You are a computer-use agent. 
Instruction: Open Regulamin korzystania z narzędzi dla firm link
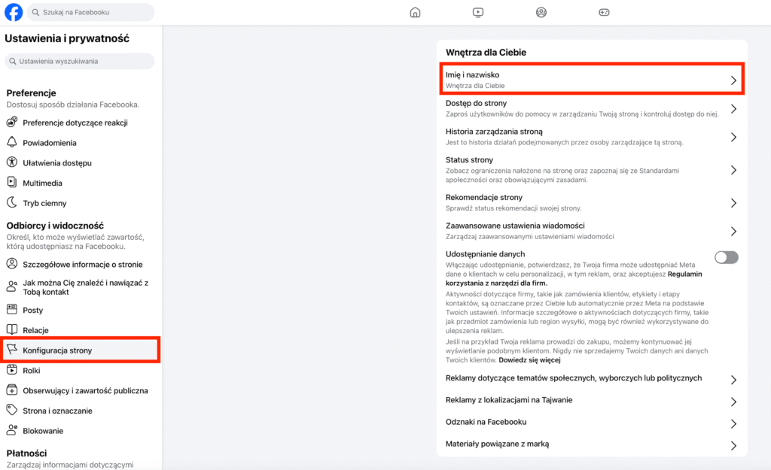(x=574, y=278)
